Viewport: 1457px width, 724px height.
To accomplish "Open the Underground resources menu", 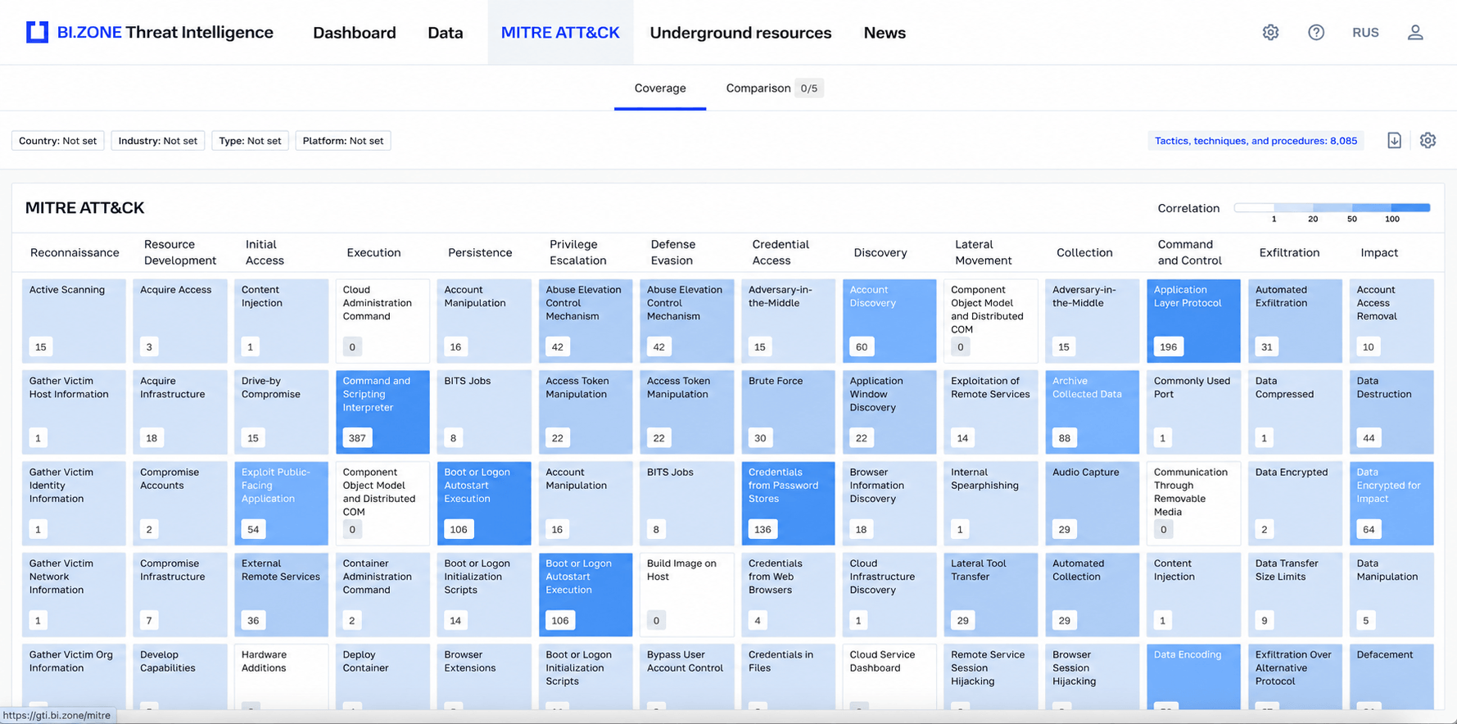I will [740, 33].
